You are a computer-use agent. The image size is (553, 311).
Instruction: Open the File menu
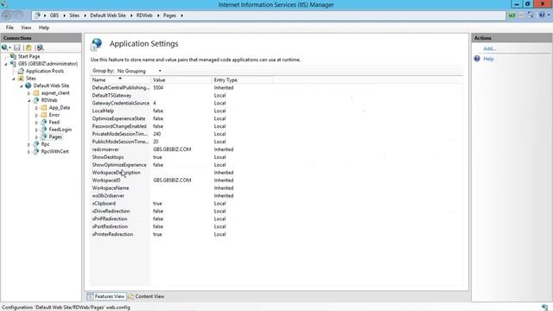(10, 28)
